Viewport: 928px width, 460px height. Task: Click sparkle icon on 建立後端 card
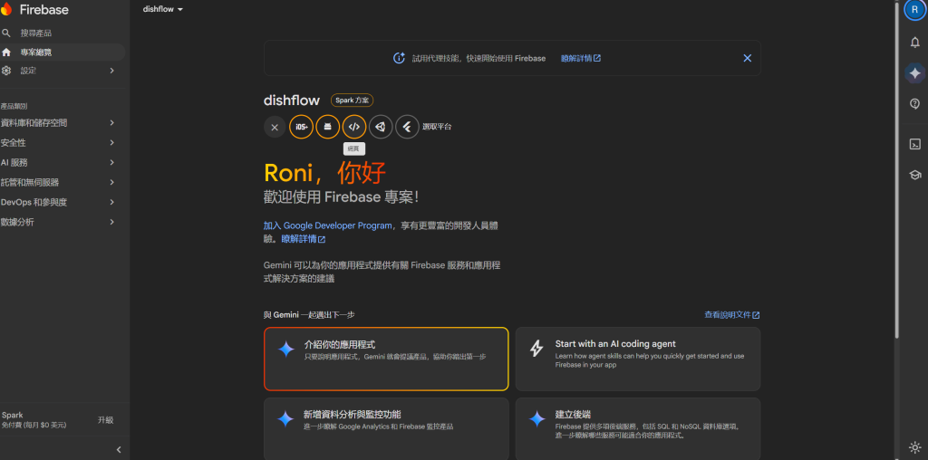click(536, 419)
